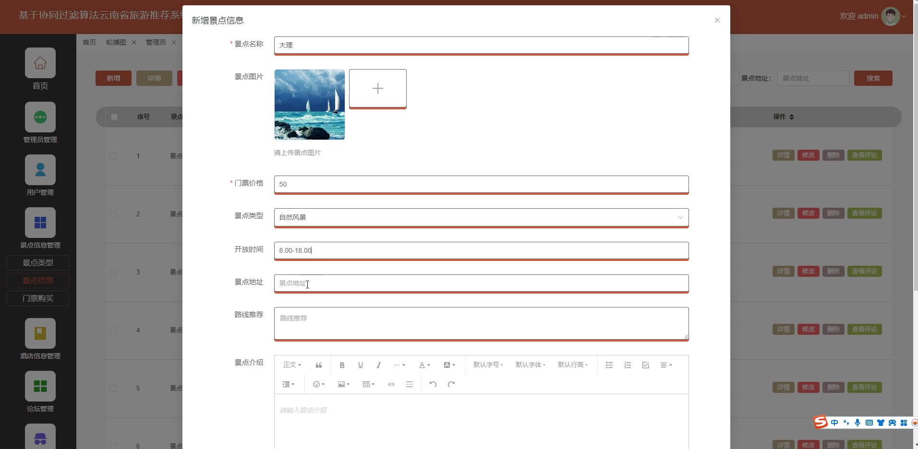The width and height of the screenshot is (918, 449).
Task: Insert a numbered list
Action: pyautogui.click(x=628, y=365)
